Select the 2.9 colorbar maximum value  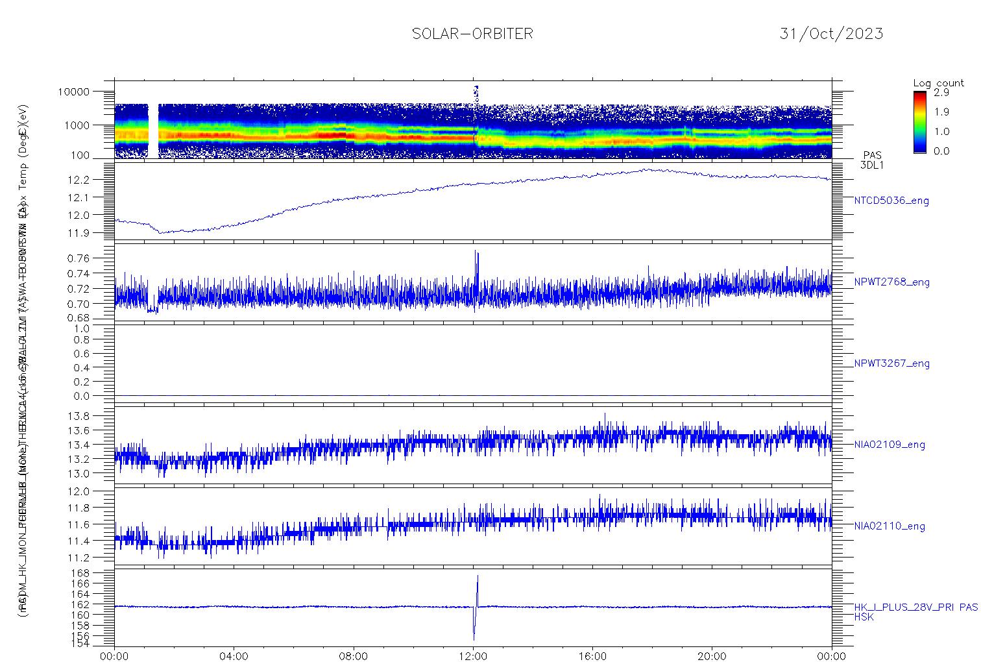941,92
